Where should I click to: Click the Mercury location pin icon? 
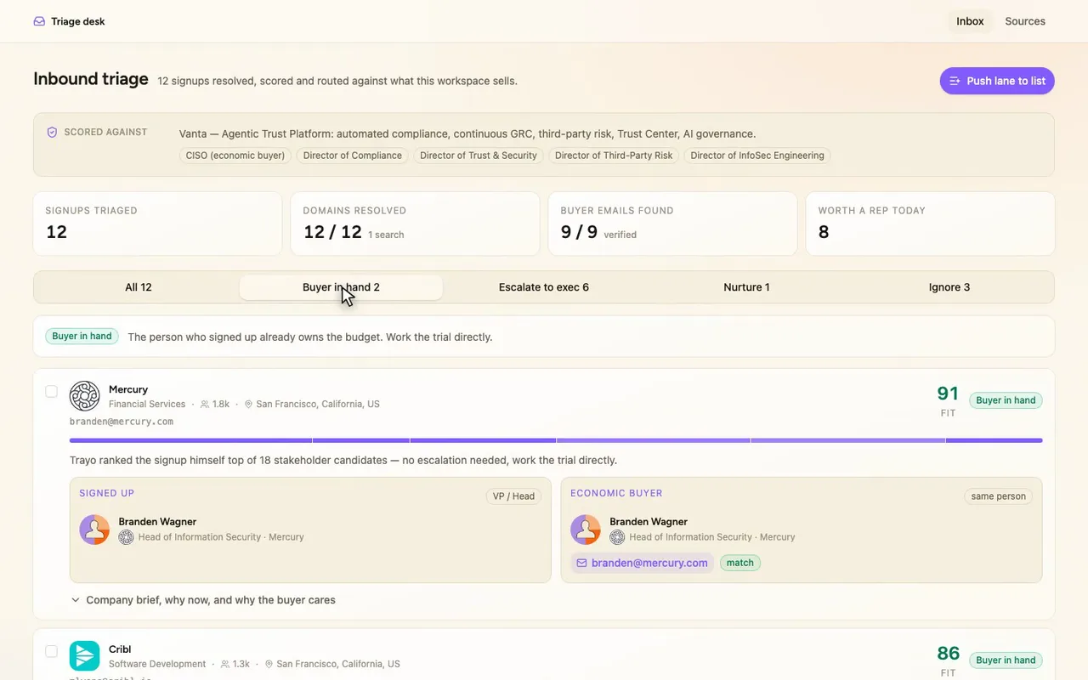[x=249, y=405]
